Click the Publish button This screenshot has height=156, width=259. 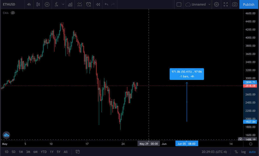(x=249, y=4)
